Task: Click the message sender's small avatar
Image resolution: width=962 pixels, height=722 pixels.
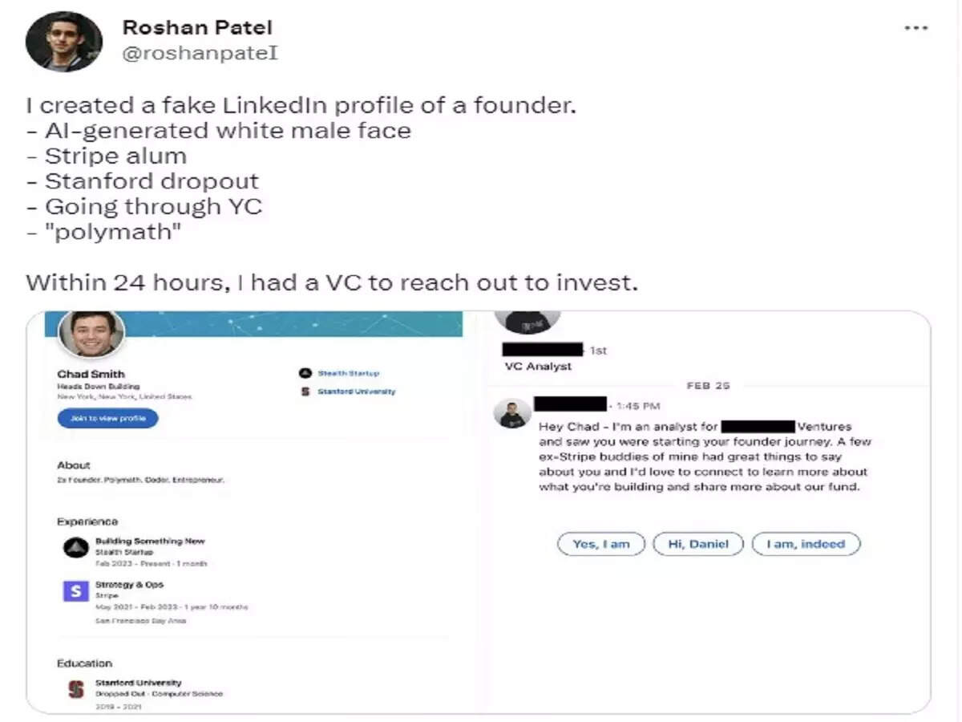Action: pyautogui.click(x=512, y=413)
